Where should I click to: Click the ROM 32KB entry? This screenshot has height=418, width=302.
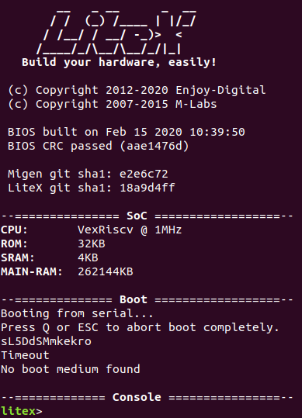pos(53,244)
